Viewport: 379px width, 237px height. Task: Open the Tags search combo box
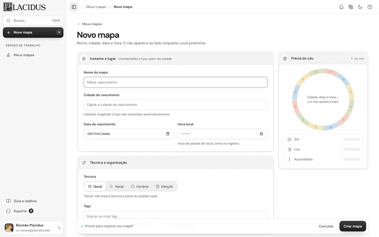click(175, 215)
